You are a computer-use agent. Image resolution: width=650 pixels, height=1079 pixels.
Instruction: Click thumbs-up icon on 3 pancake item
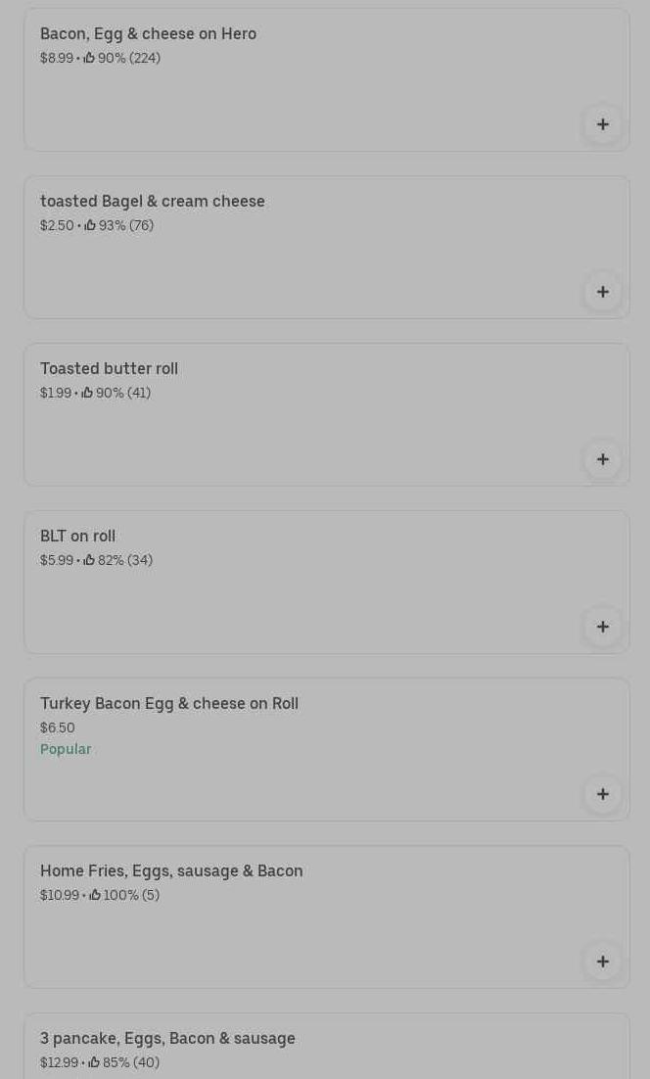pos(94,1062)
